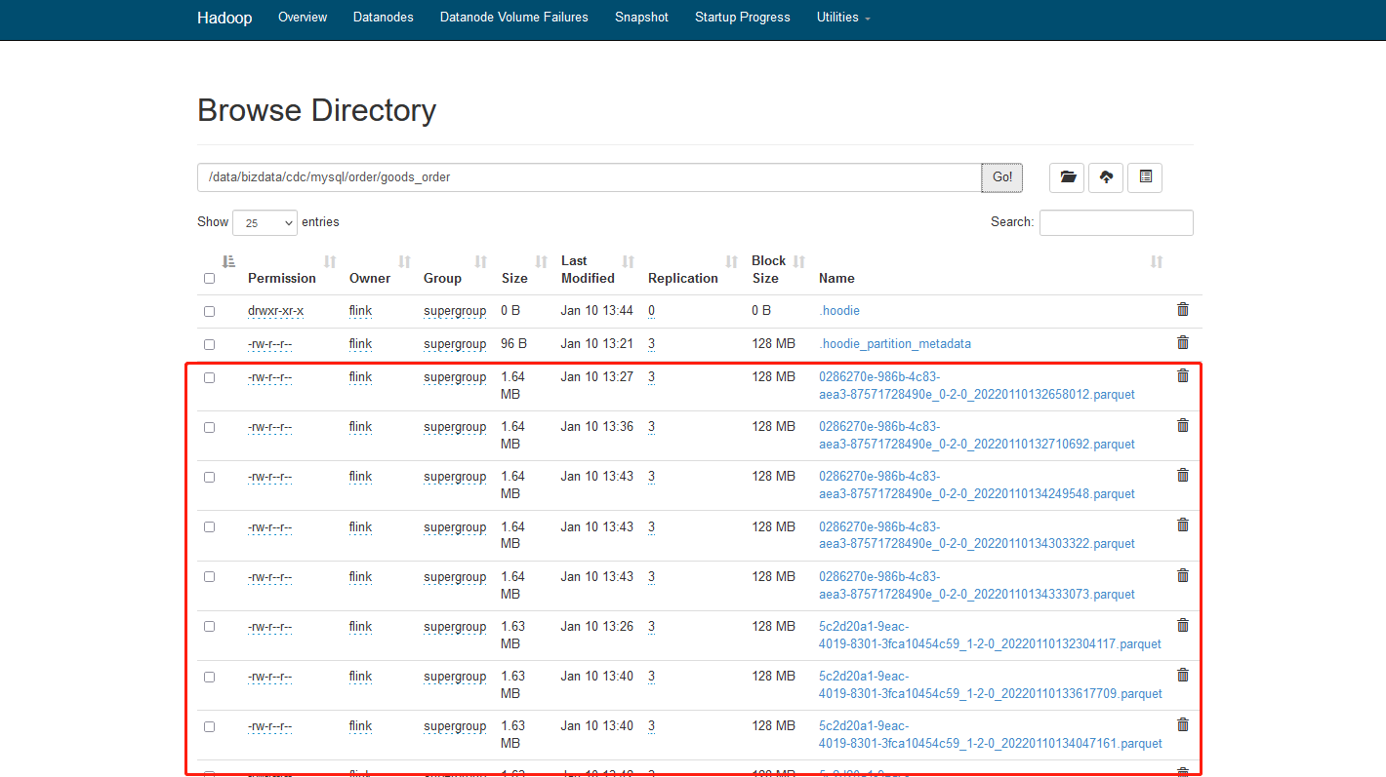Check the box for parquet file ending 134333073
1386x777 pixels.
(x=209, y=577)
